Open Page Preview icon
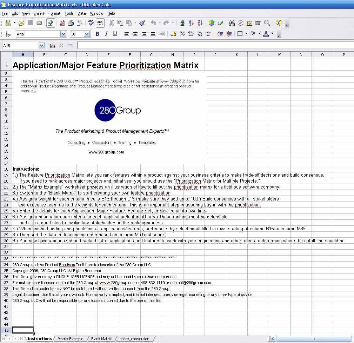Viewport: 354px width, 343px height. pos(80,23)
